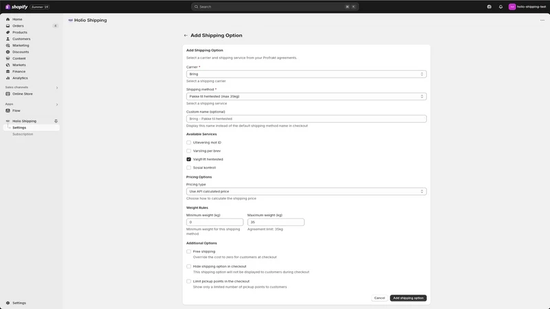Image resolution: width=550 pixels, height=309 pixels.
Task: Click the Customers person icon
Action: (x=8, y=39)
